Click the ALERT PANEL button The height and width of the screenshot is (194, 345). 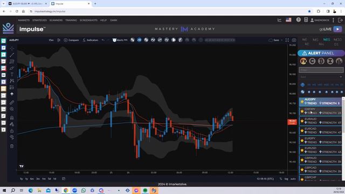[321, 53]
